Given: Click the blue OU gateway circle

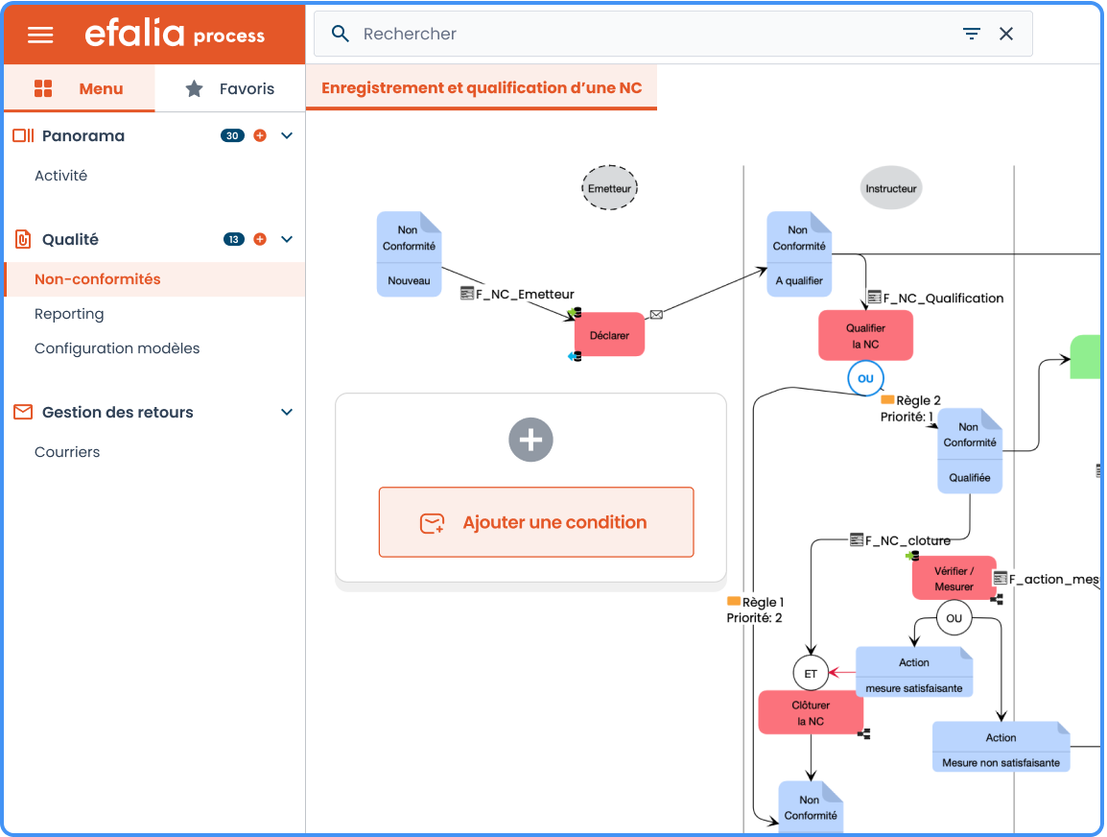Looking at the screenshot, I should pyautogui.click(x=865, y=378).
